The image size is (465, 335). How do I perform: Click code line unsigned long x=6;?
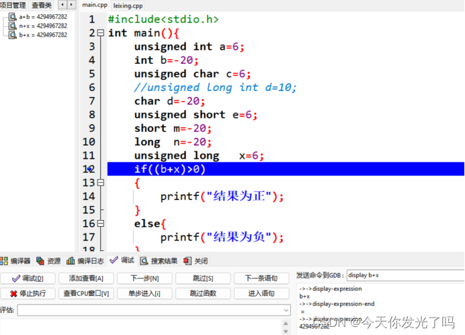[x=199, y=155]
